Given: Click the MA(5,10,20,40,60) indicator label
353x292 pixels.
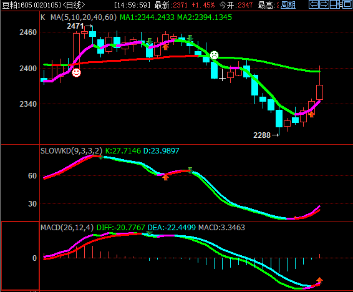Looking at the screenshot, I should (x=84, y=17).
